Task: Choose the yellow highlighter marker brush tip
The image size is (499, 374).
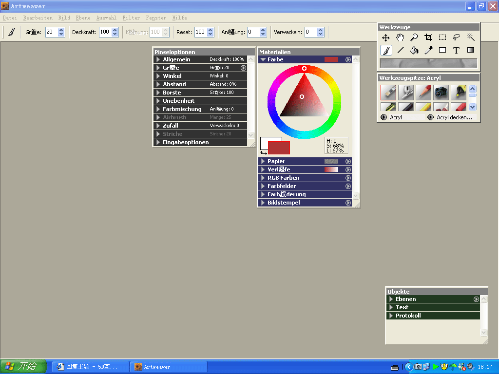Action: click(459, 92)
